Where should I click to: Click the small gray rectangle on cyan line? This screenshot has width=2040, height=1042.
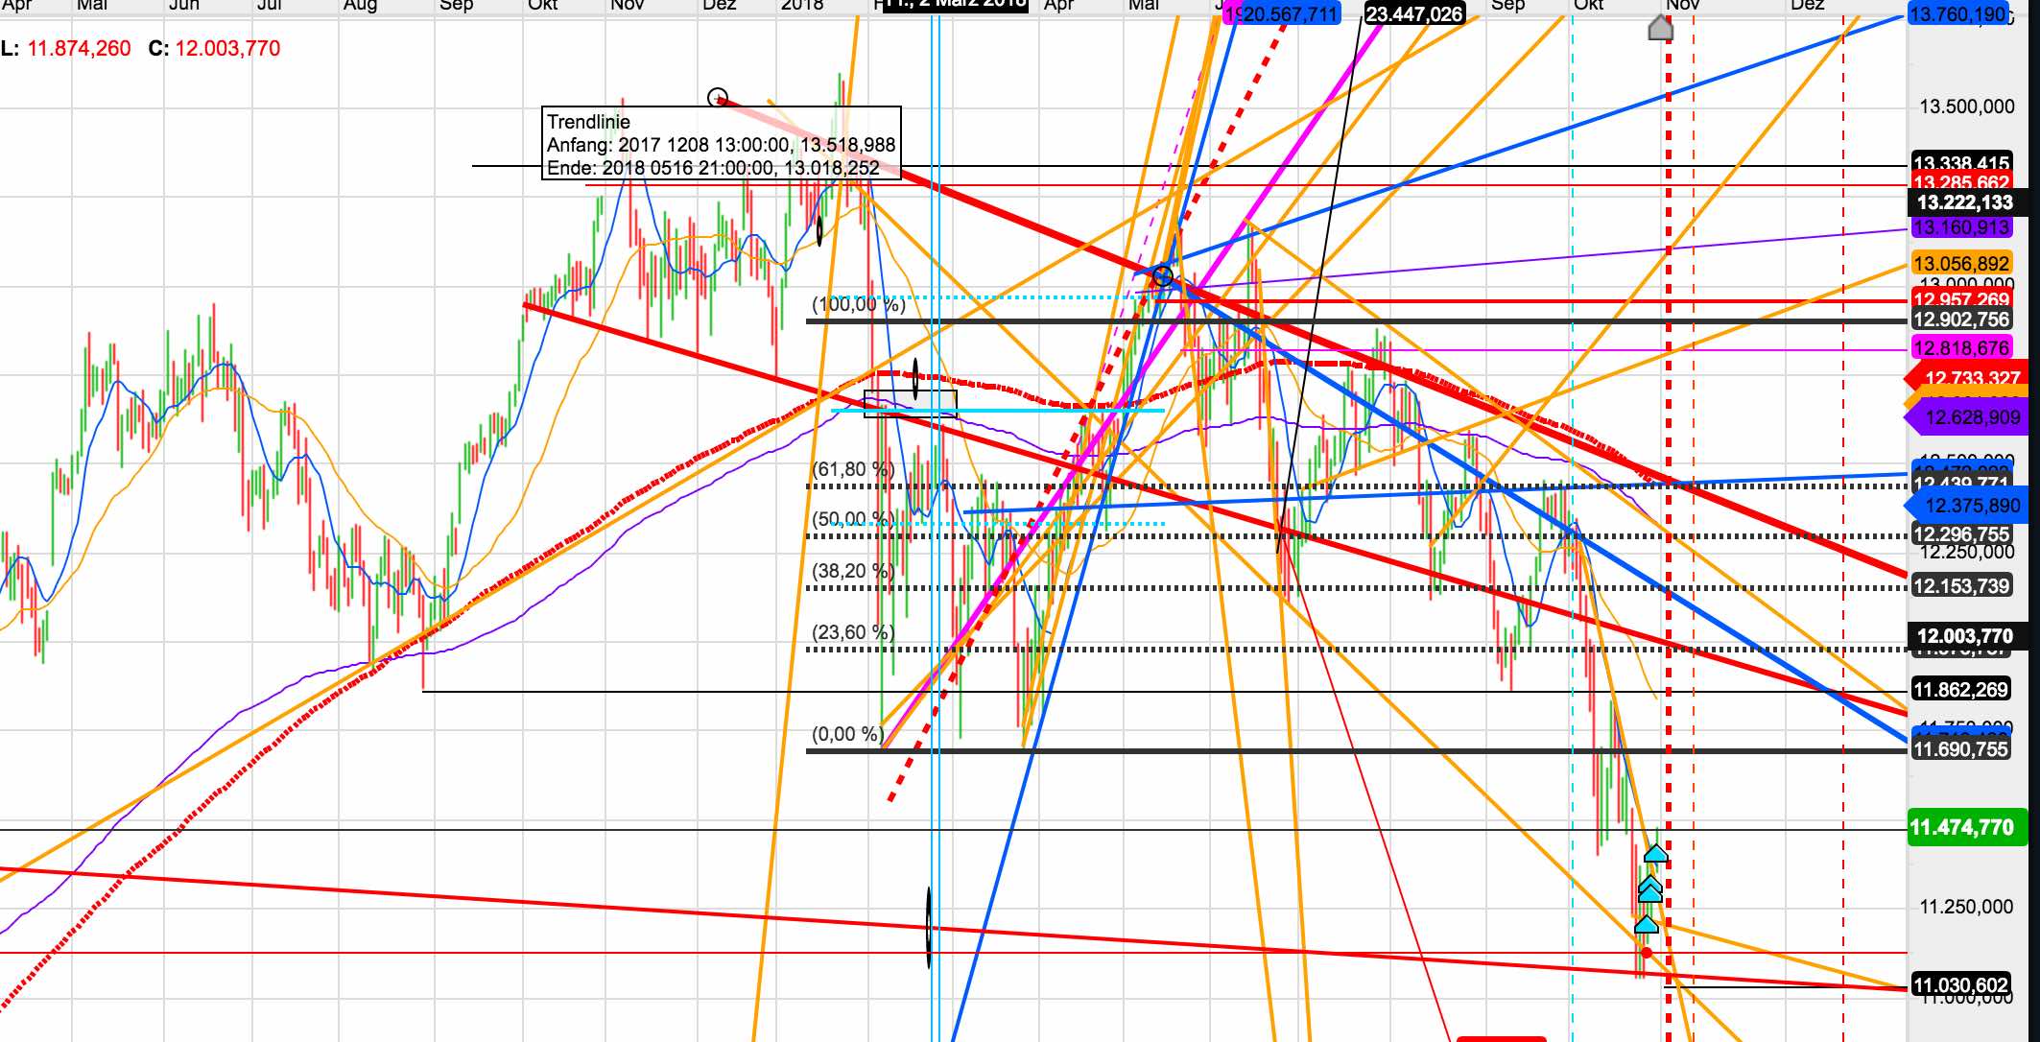point(910,404)
